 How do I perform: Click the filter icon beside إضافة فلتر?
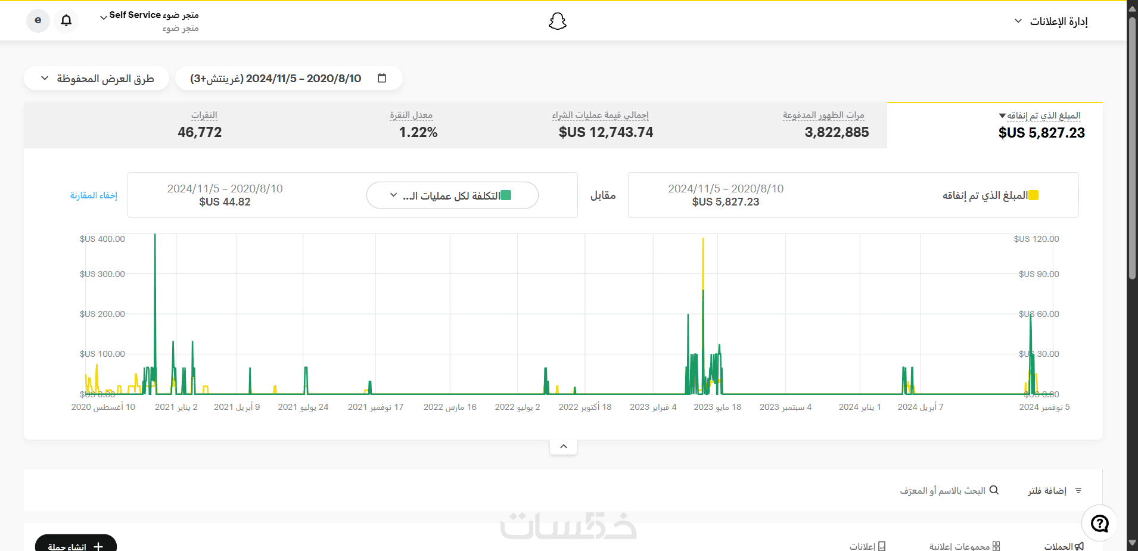pos(1078,491)
